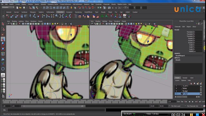206x116 pixels.
Task: Click the layer list horizontal scrollbar
Action: (182, 97)
